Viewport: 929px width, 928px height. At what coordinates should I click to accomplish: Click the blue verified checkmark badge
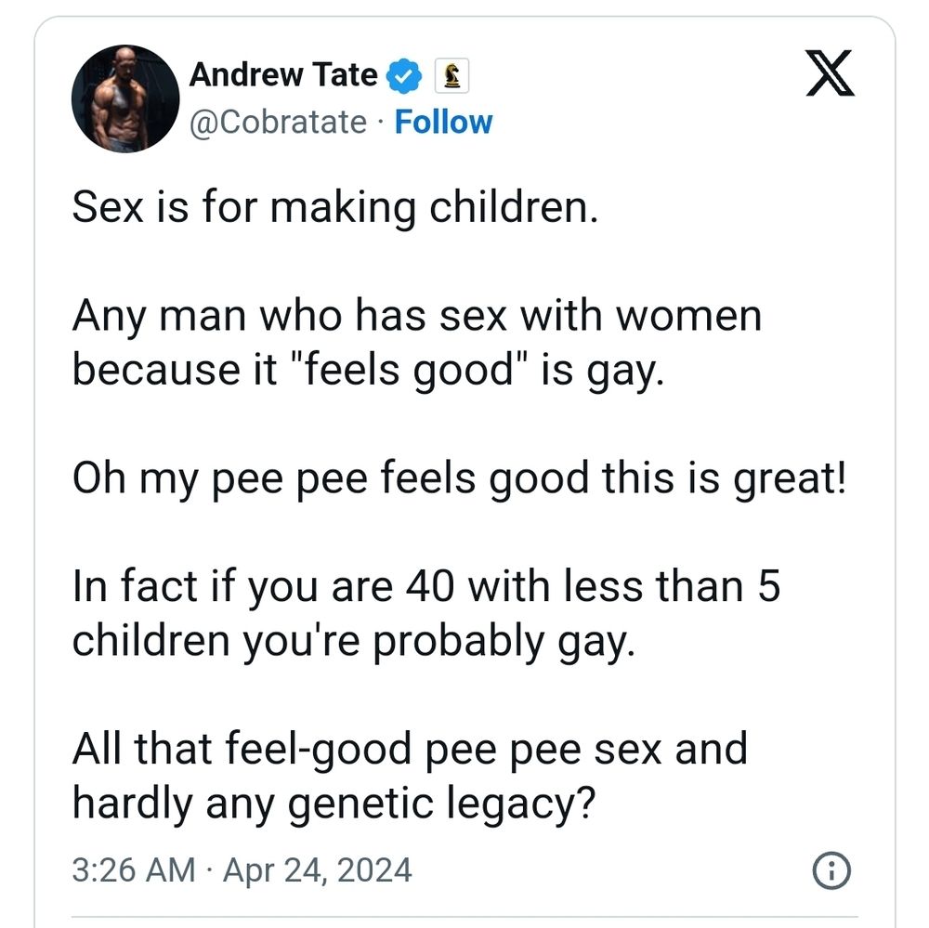click(x=404, y=76)
